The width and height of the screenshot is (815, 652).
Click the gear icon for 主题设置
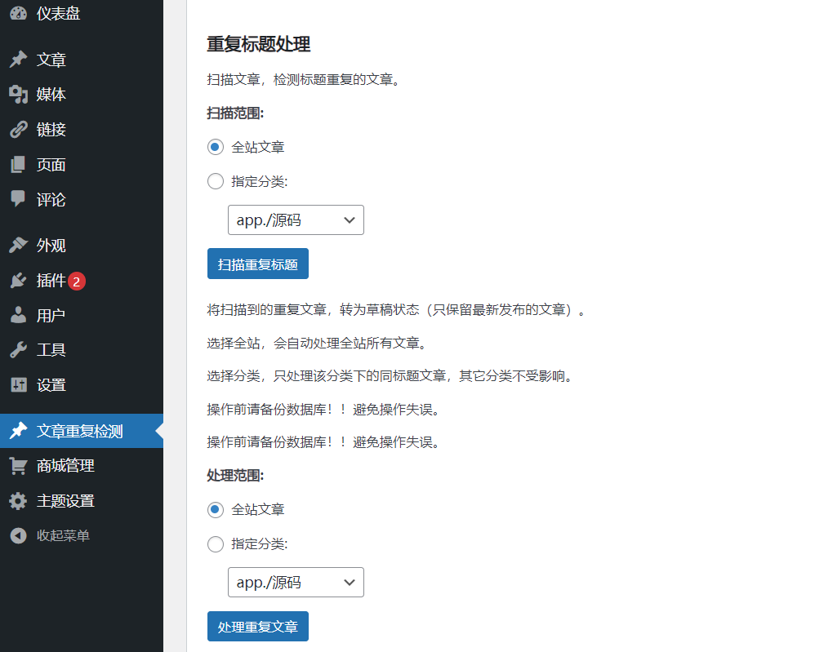point(18,501)
